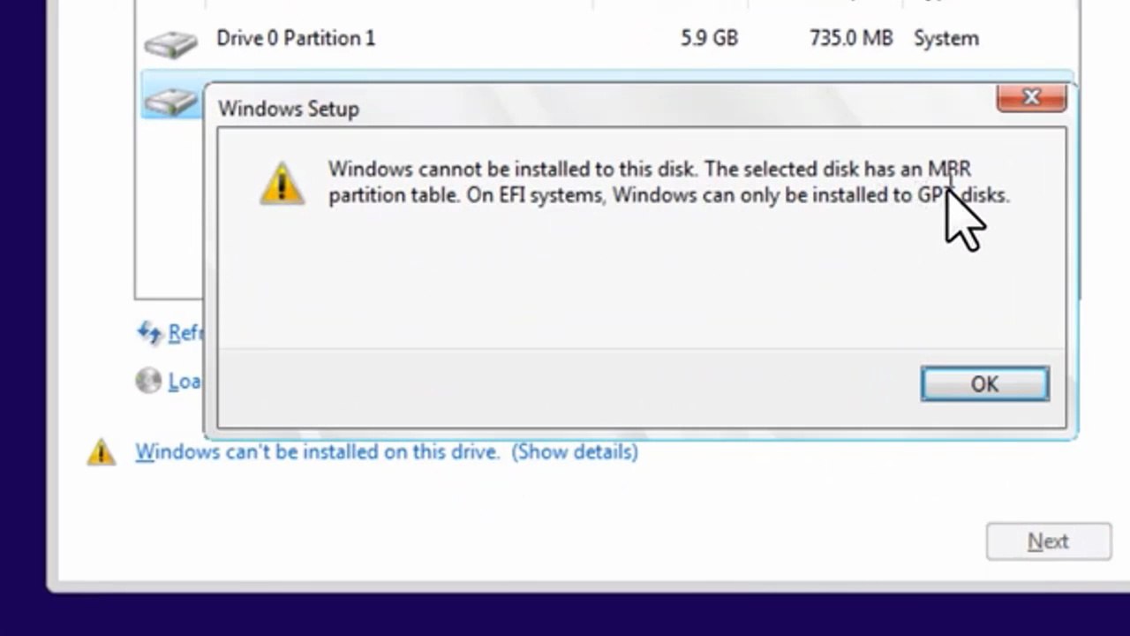Click the warning icon inside Windows Setup dialog
This screenshot has height=636, width=1130.
pyautogui.click(x=282, y=183)
